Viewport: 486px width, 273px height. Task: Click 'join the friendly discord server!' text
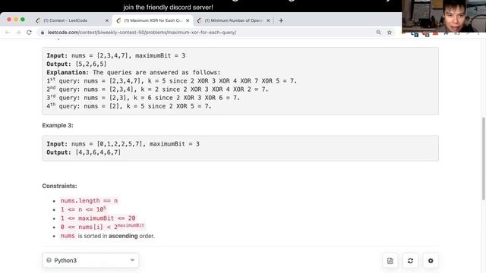168,8
